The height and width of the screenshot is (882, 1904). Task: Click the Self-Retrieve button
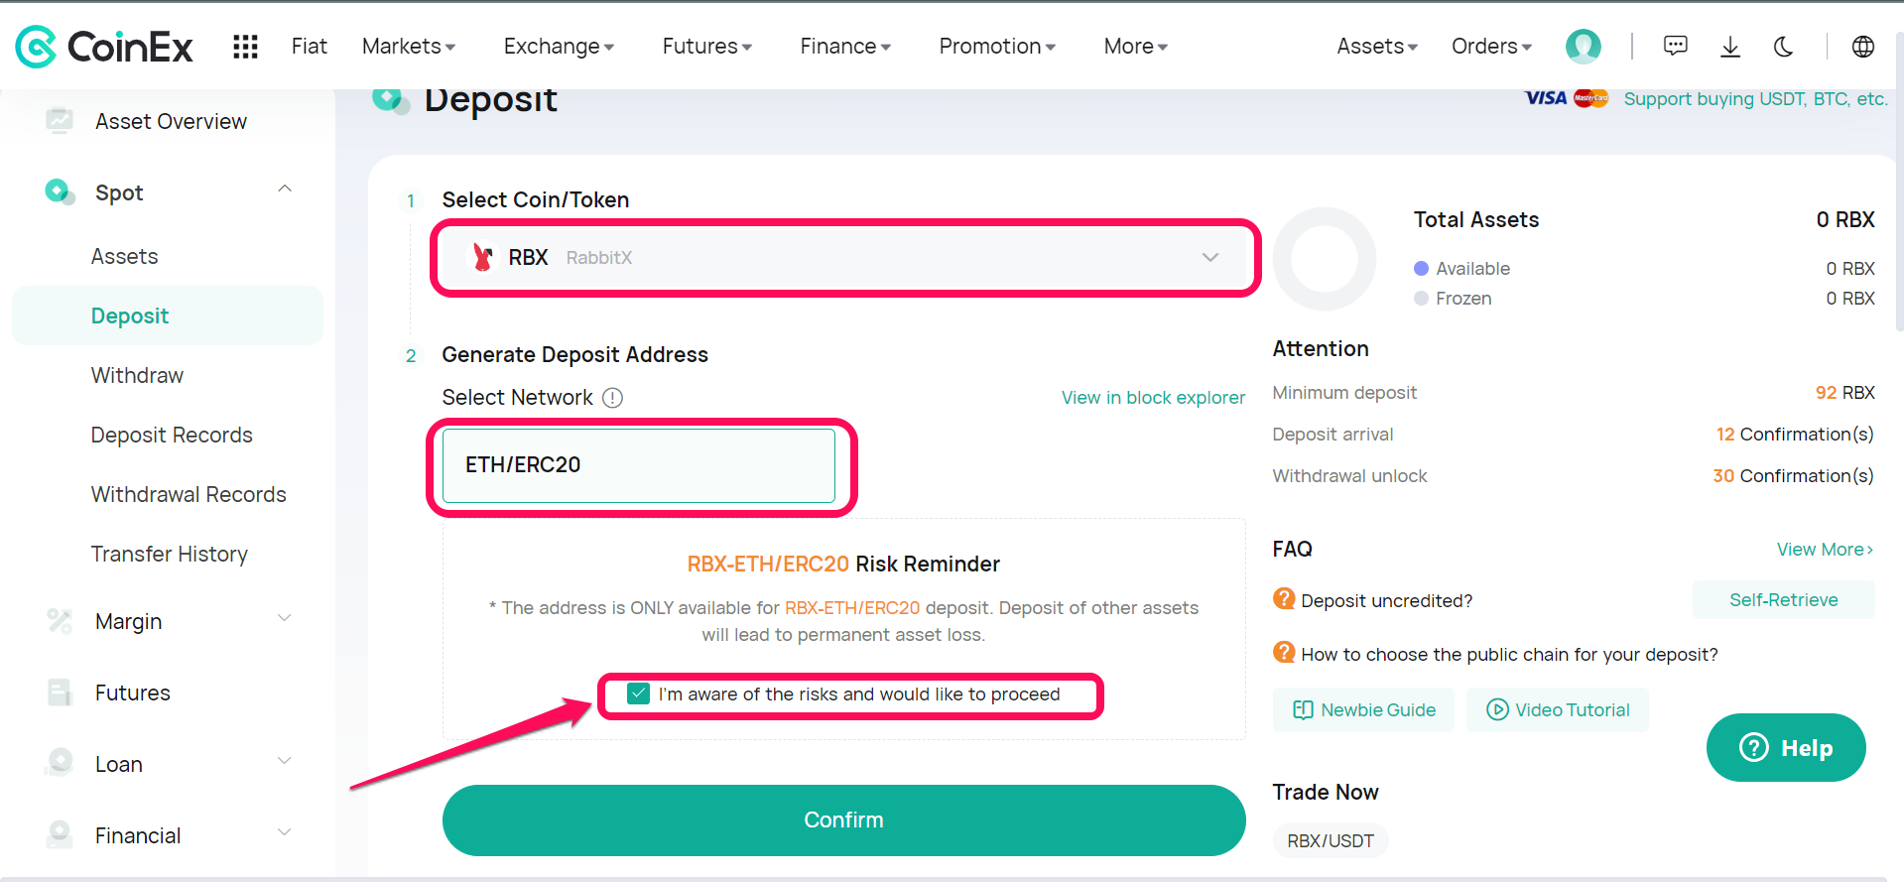coord(1783,600)
